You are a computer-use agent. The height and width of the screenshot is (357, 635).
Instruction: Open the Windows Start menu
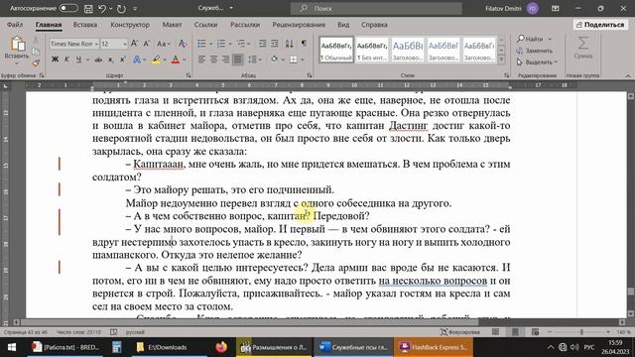click(x=11, y=347)
